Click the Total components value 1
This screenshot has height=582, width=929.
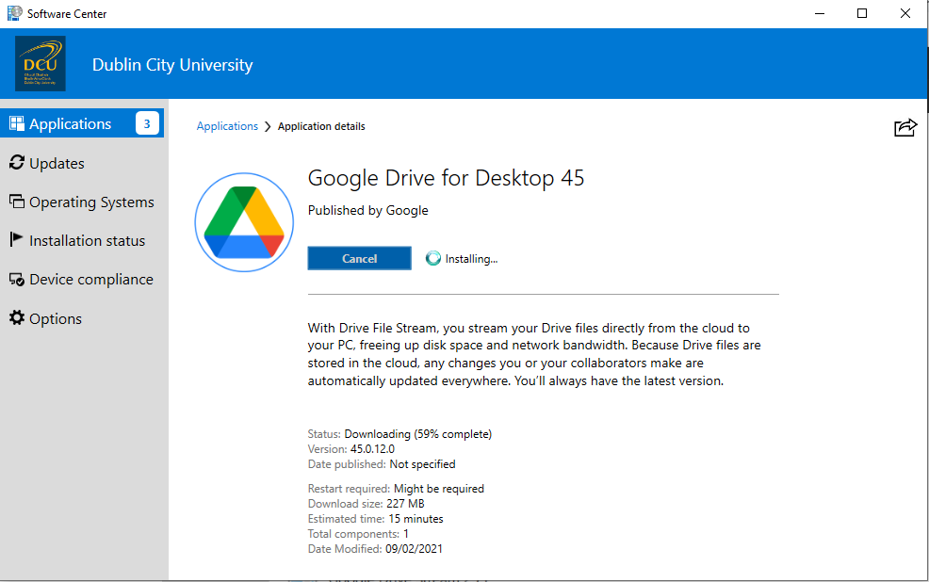tap(406, 533)
